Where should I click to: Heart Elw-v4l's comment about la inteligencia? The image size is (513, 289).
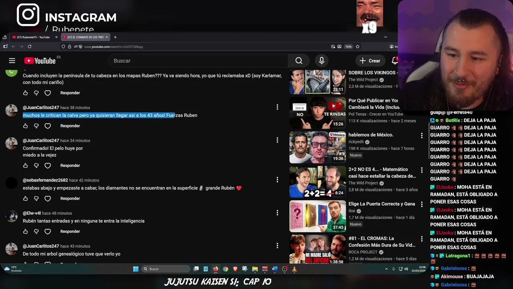pos(48,231)
